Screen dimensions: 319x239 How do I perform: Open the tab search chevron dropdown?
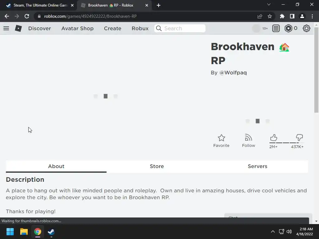tap(269, 4)
